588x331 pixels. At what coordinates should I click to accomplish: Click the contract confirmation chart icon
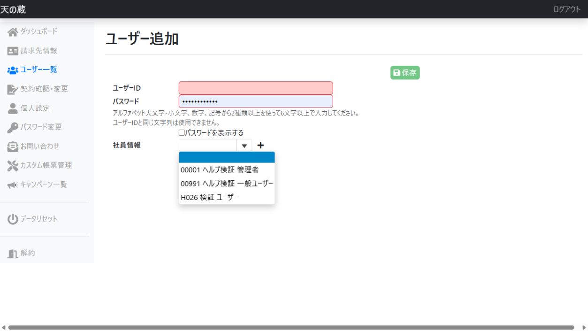[13, 89]
